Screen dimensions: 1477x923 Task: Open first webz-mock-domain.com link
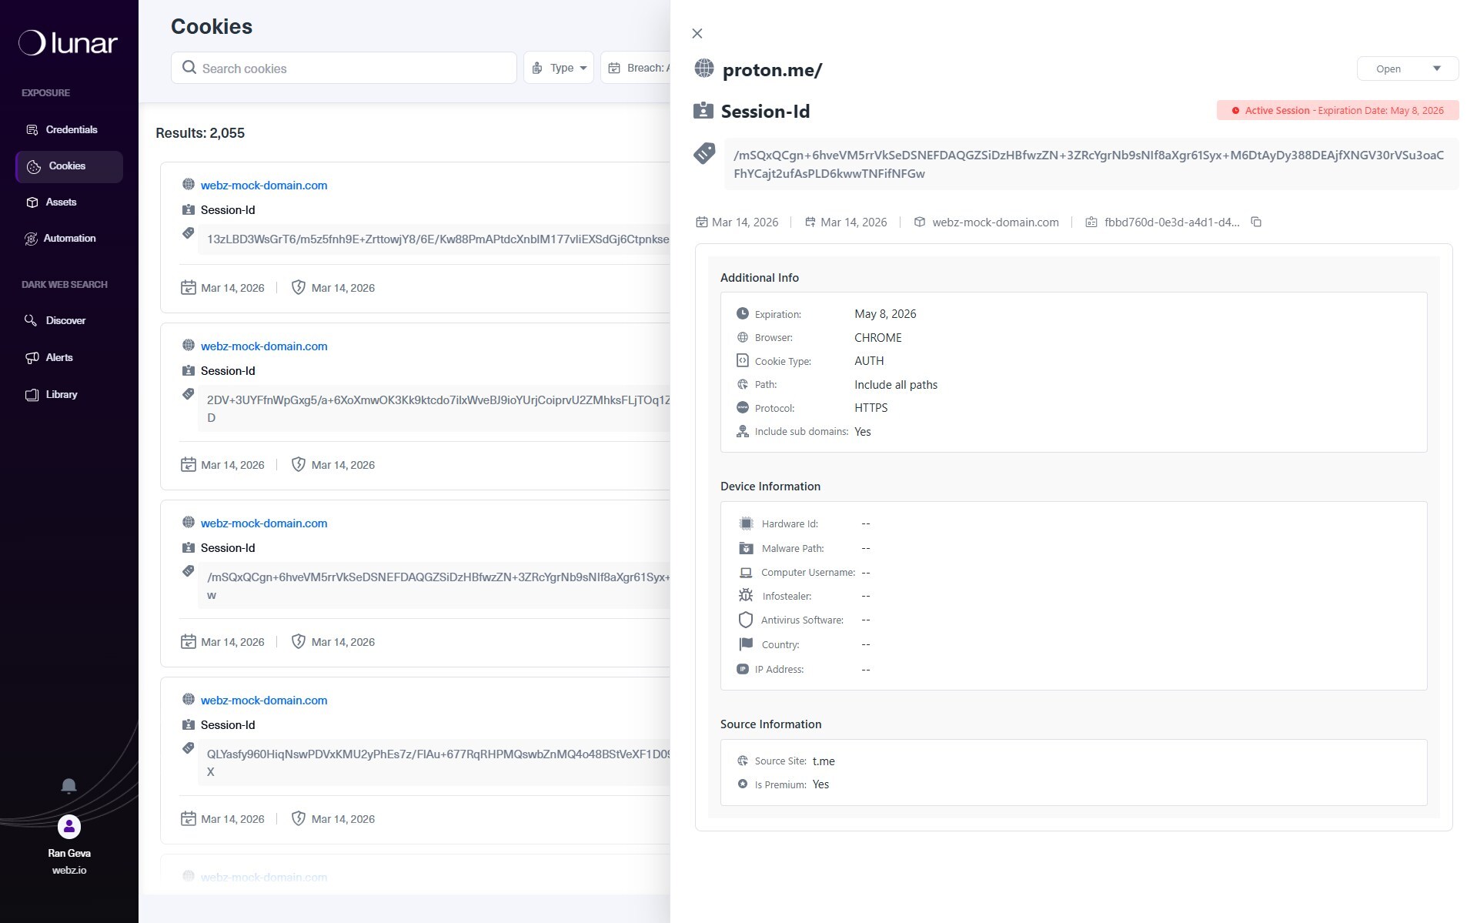(x=264, y=185)
